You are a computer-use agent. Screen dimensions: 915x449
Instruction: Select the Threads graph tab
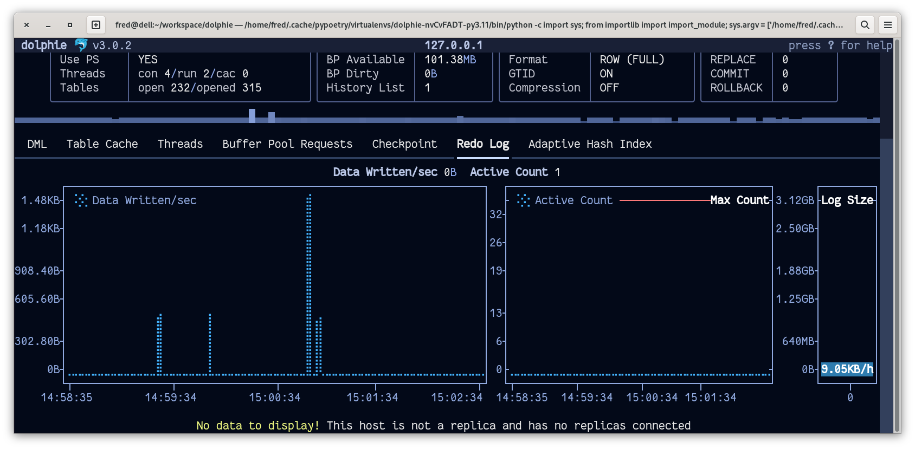[180, 144]
